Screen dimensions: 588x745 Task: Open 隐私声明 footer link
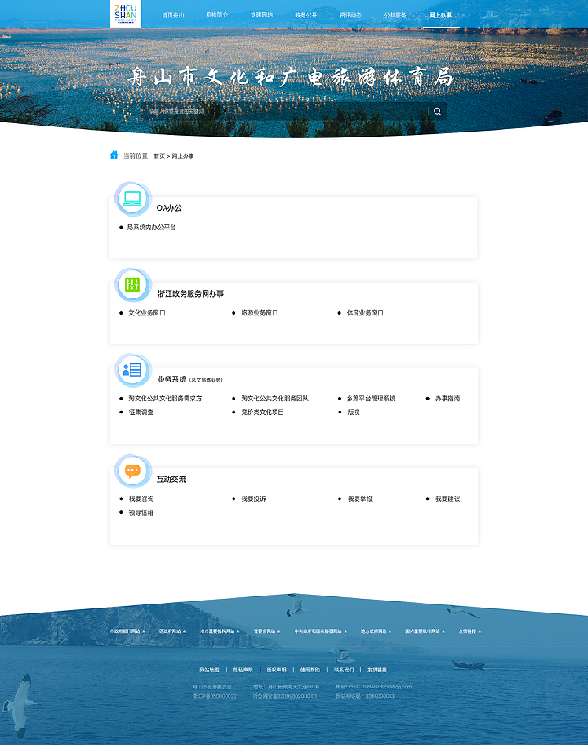click(243, 670)
